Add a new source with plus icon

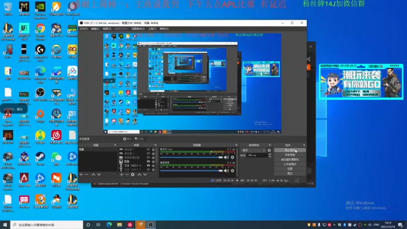[122, 175]
